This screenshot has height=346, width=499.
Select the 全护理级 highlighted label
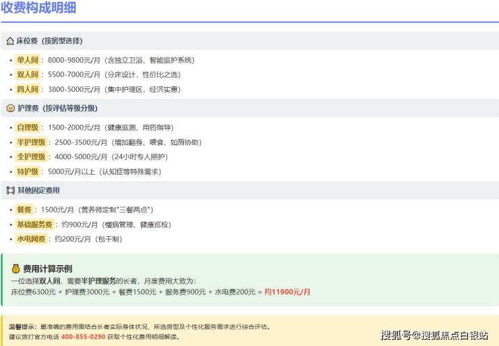click(31, 157)
